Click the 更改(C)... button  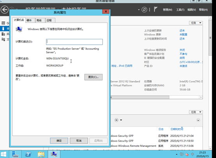click(x=94, y=77)
